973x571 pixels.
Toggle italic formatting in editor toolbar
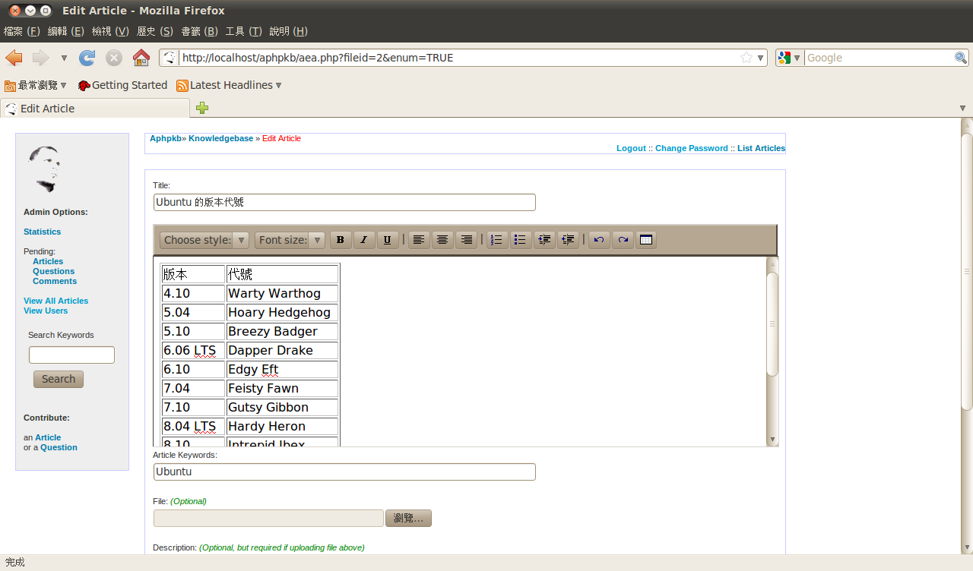tap(363, 240)
